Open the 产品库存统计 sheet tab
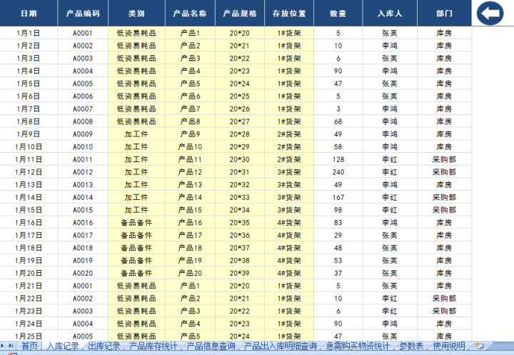514x355 pixels. tap(153, 346)
